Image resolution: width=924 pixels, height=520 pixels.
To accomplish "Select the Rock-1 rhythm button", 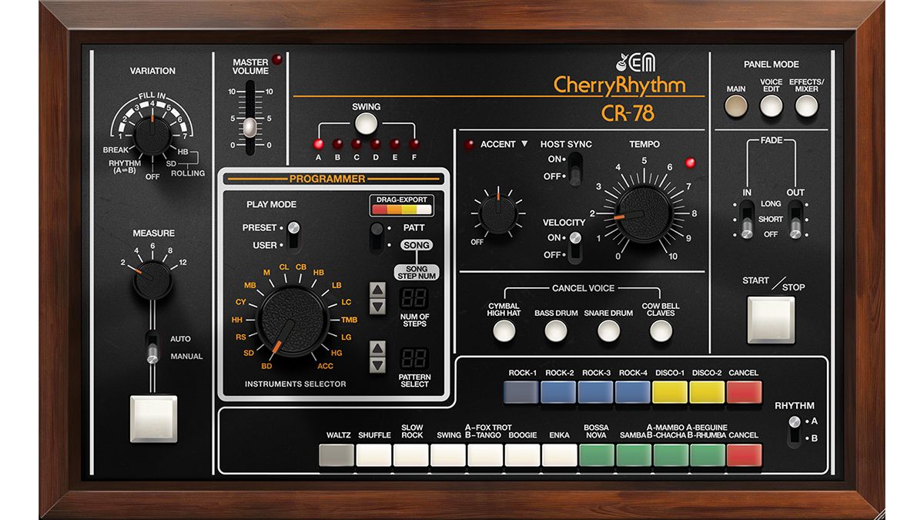I will coord(522,392).
